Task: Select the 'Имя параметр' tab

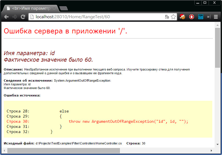Action: pyautogui.click(x=31, y=8)
